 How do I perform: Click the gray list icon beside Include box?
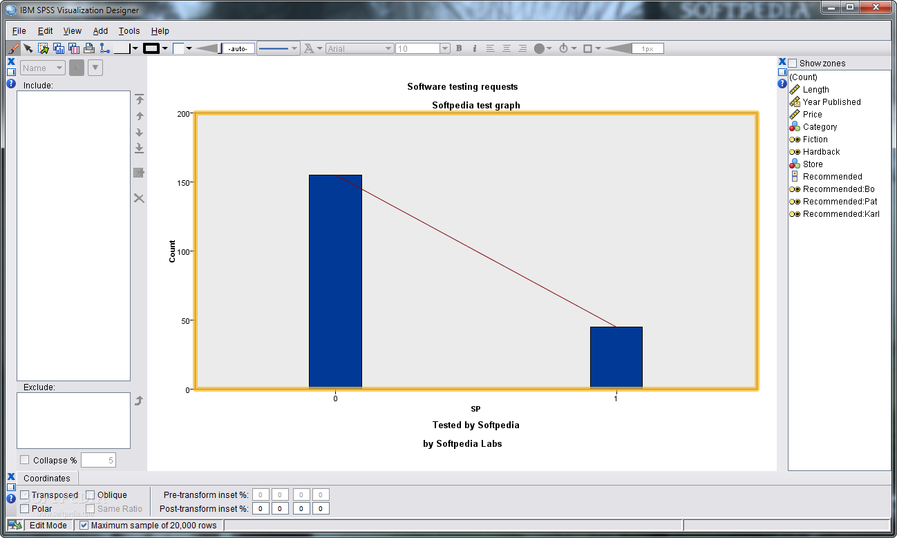pyautogui.click(x=139, y=173)
